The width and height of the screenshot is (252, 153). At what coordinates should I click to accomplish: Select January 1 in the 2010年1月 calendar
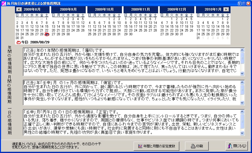(223, 19)
